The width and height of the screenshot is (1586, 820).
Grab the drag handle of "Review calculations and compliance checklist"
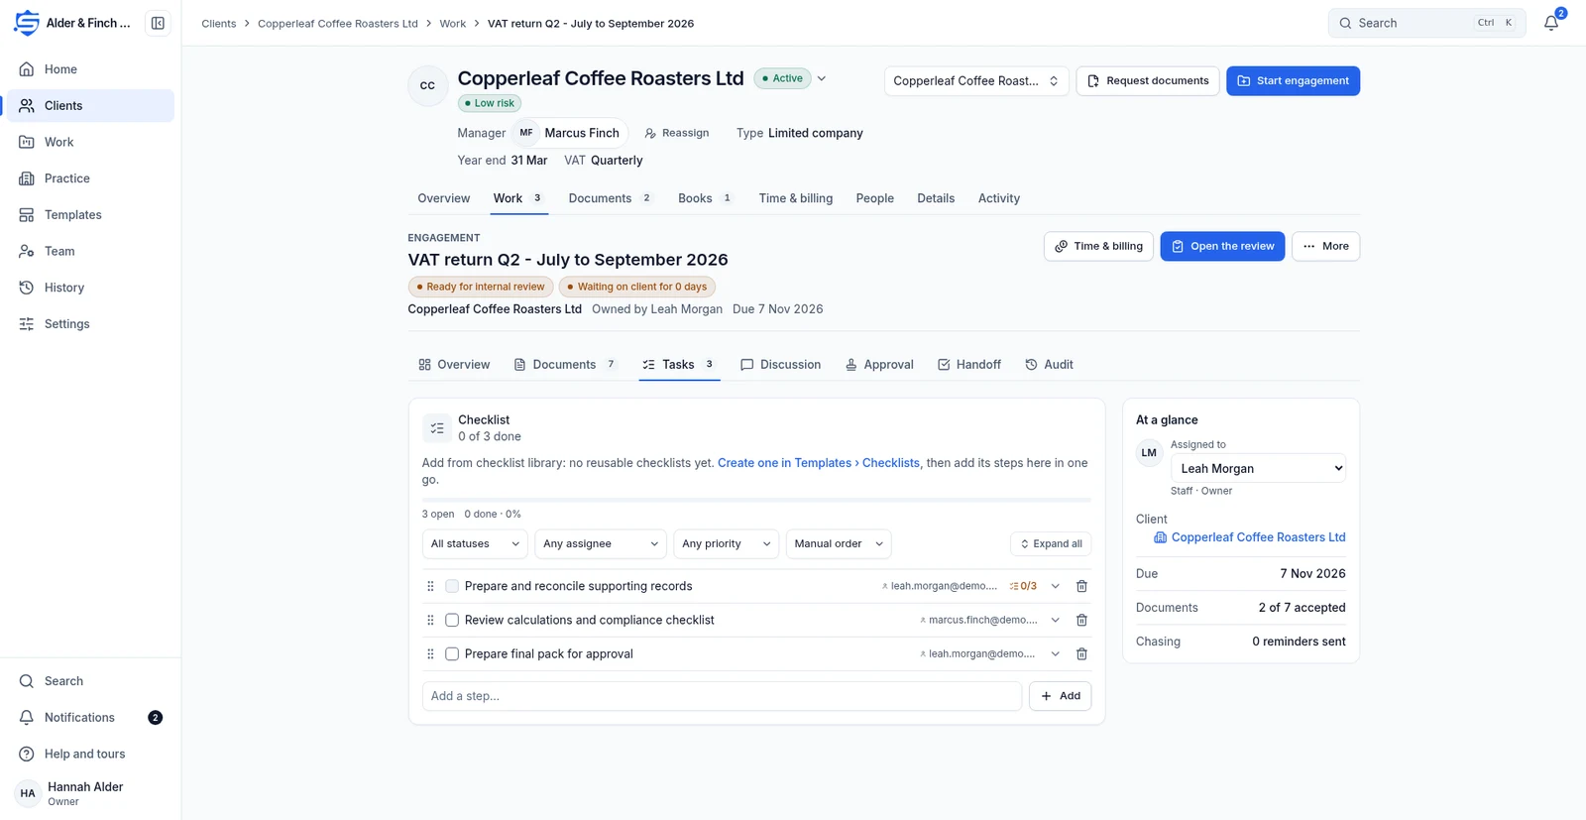pyautogui.click(x=430, y=620)
